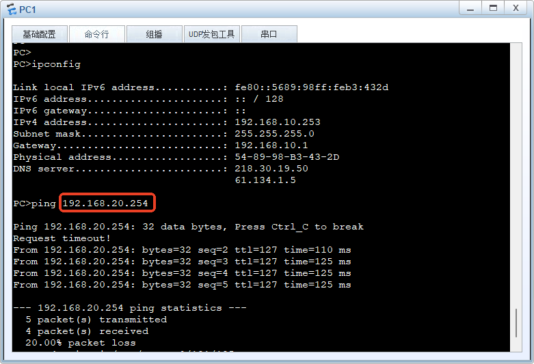Click the subnet mask 255.255.255.0
Viewport: 534px width, 364px height.
pyautogui.click(x=274, y=134)
